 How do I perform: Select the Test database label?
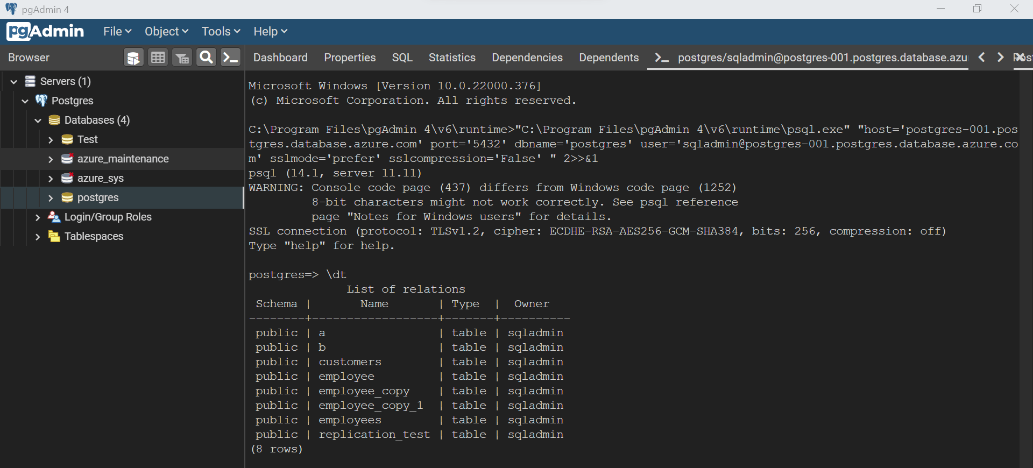click(87, 139)
